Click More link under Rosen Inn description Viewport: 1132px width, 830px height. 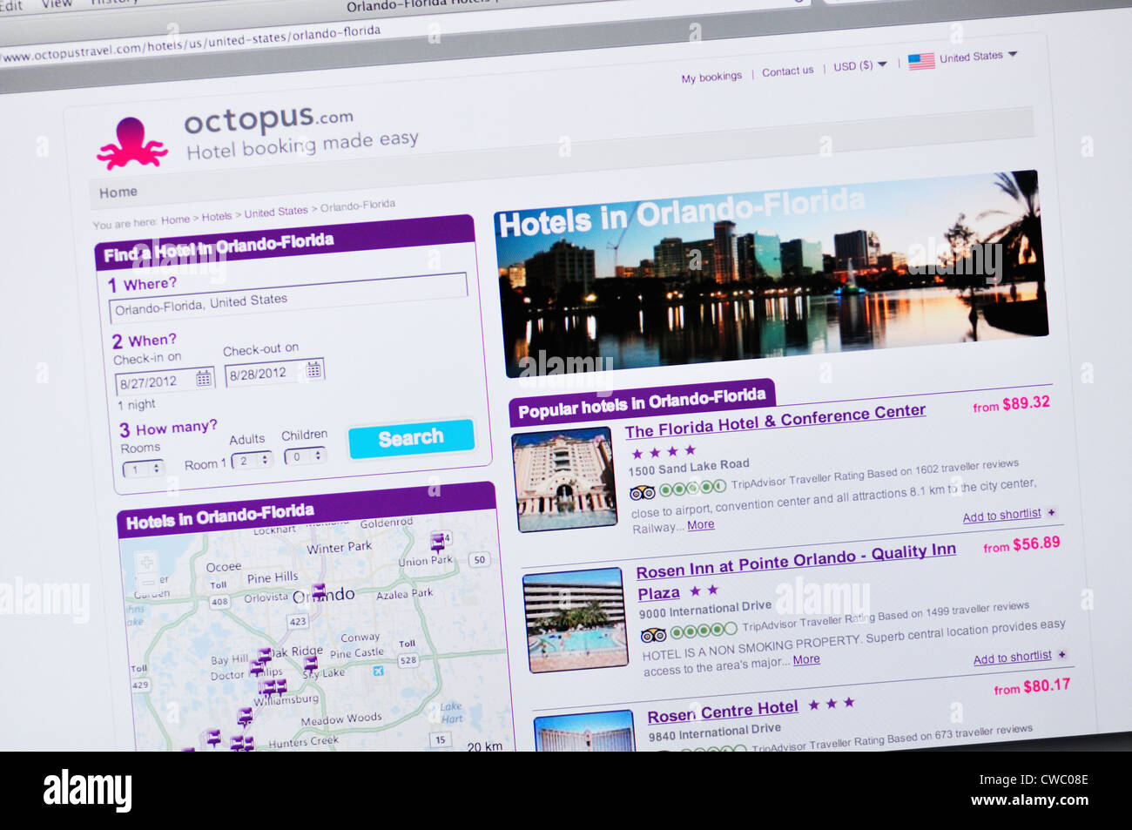pos(806,659)
